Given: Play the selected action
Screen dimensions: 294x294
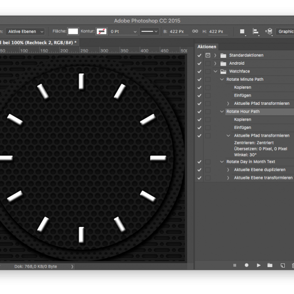Looking at the screenshot, I should pos(259,265).
